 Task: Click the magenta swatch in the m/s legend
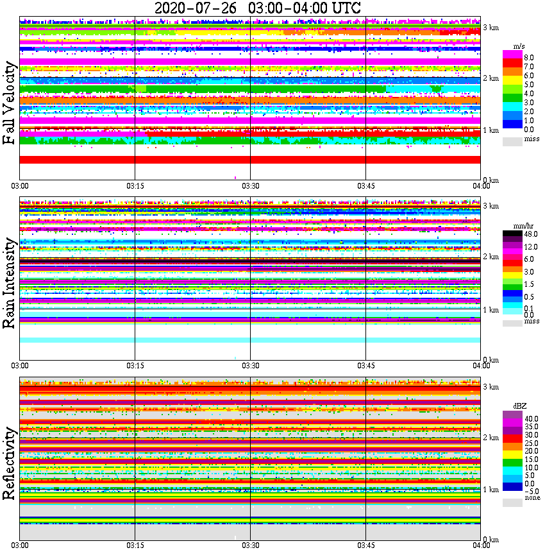point(512,55)
